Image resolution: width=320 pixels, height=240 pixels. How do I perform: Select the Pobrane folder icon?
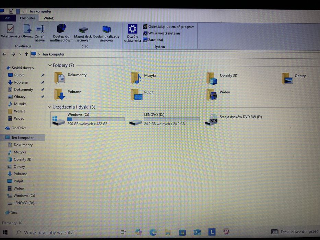[60, 94]
